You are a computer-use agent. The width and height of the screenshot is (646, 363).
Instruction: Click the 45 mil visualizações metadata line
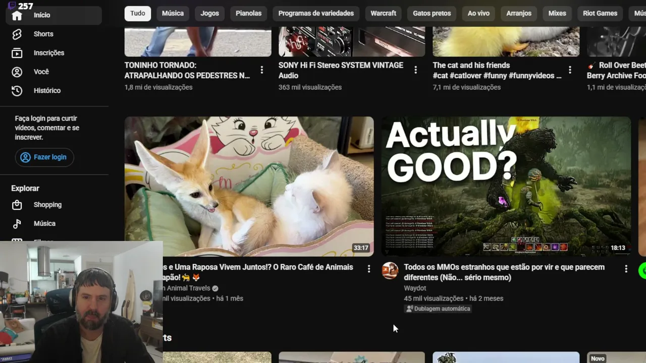[454, 298]
